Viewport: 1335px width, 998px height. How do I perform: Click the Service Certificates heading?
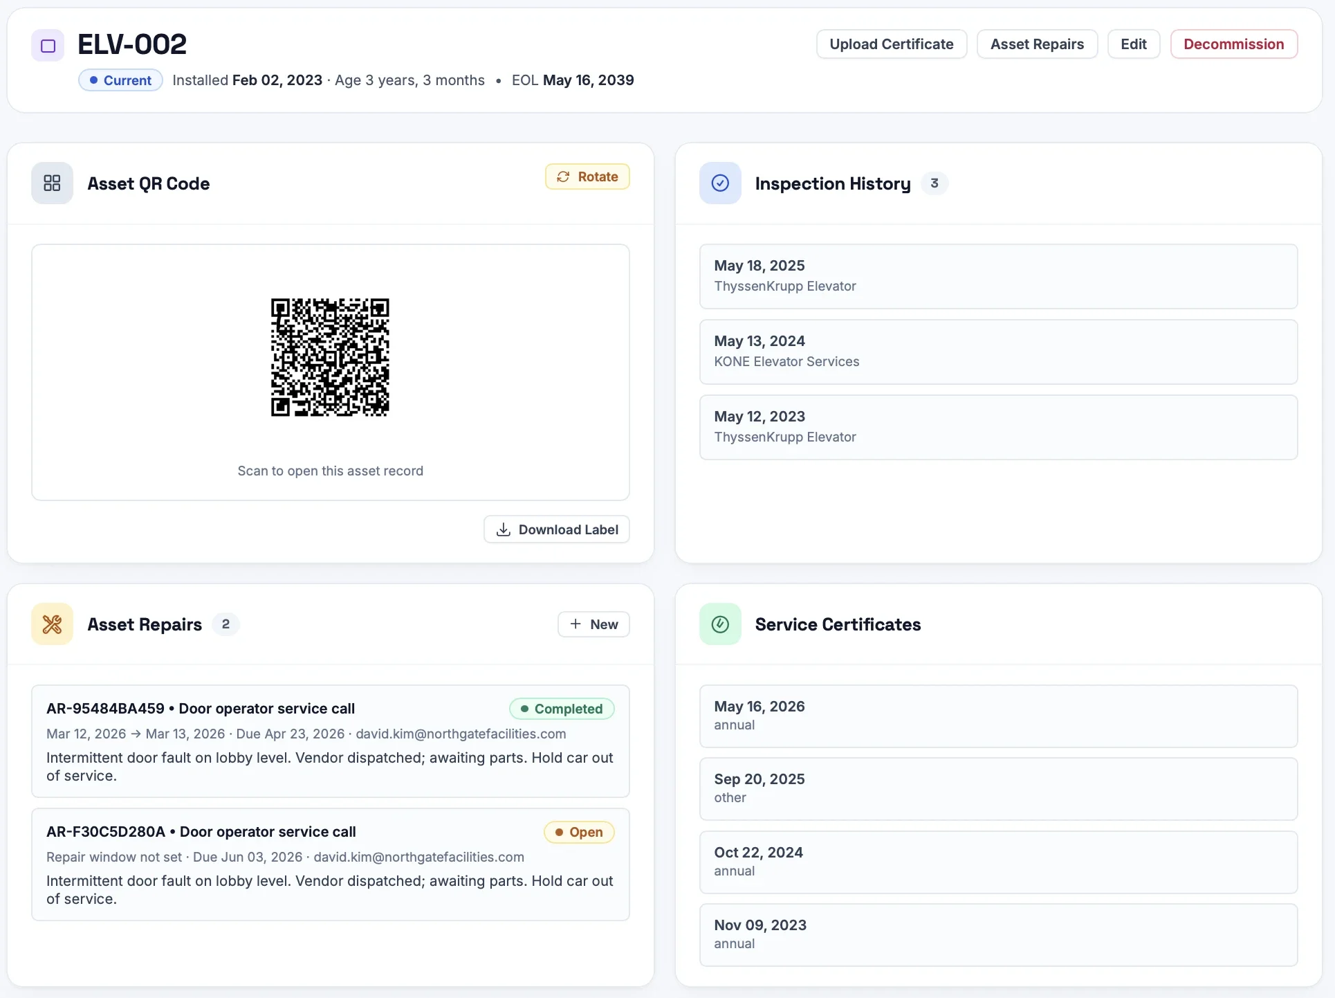coord(838,624)
